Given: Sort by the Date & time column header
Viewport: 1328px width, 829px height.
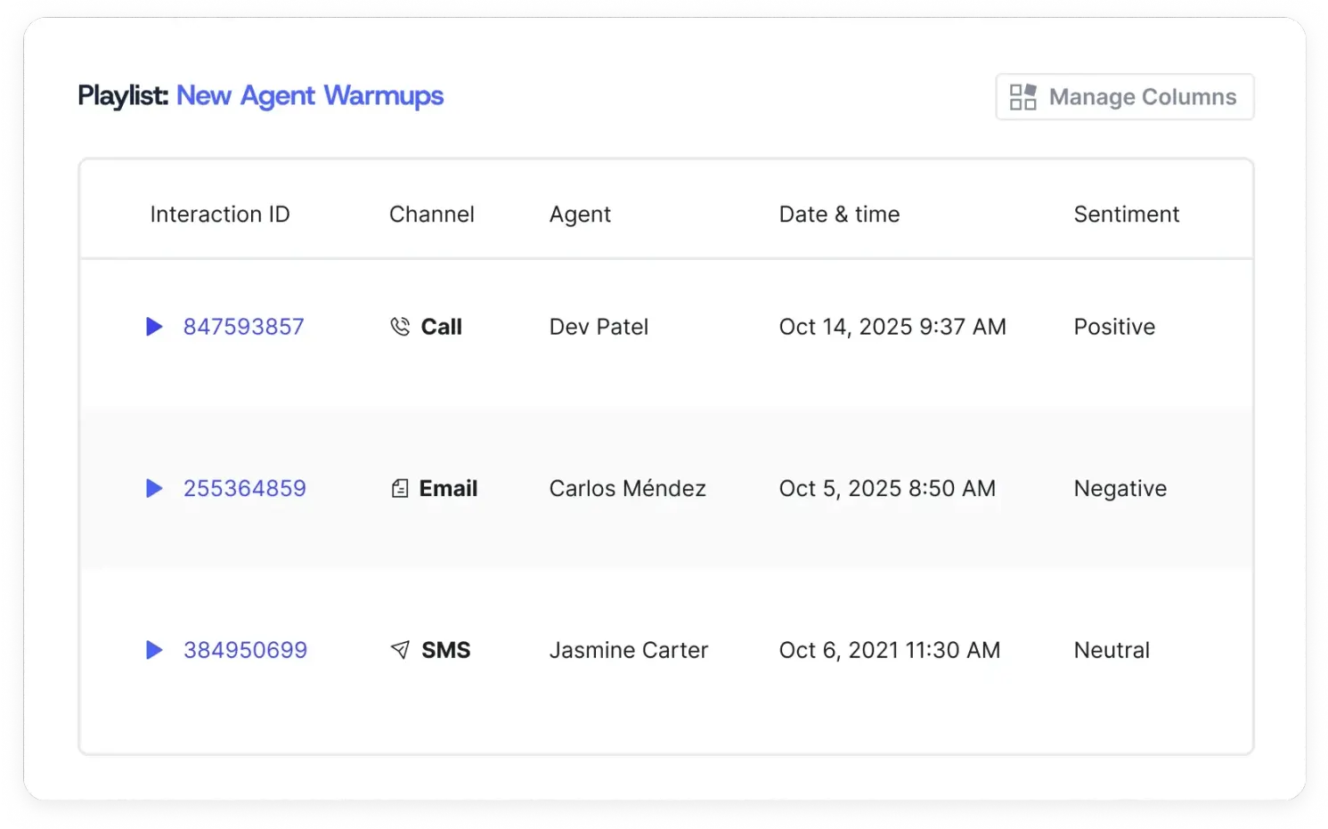Looking at the screenshot, I should coord(839,214).
